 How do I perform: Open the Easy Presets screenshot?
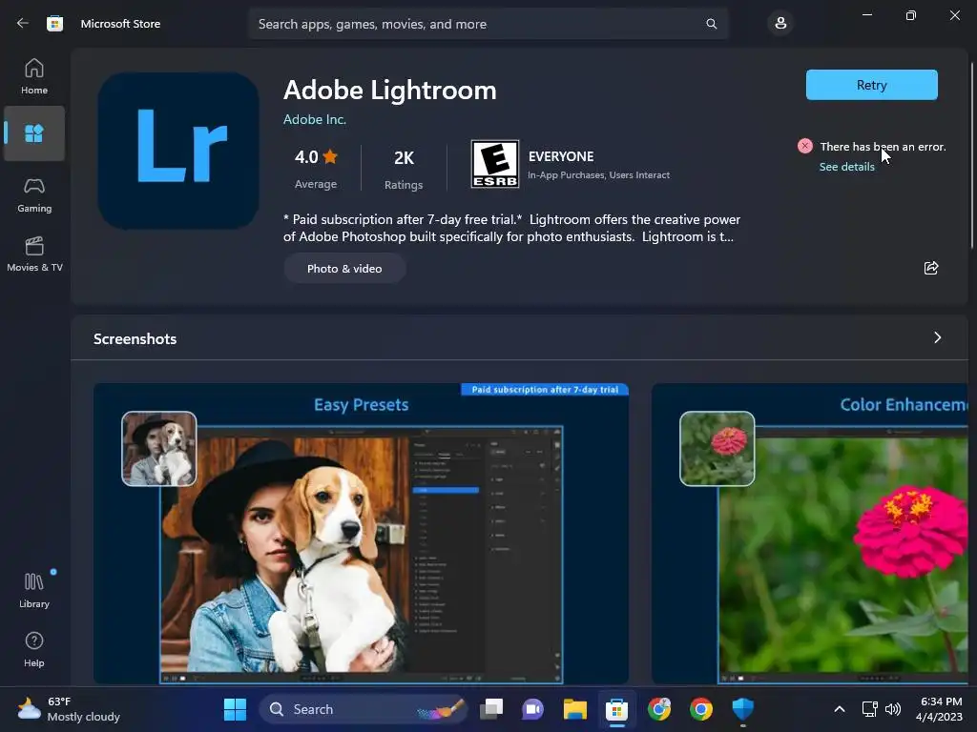361,534
